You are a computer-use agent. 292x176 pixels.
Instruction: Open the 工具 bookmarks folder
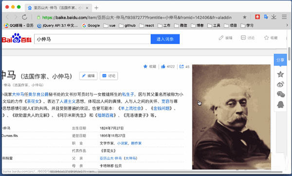click(214, 26)
